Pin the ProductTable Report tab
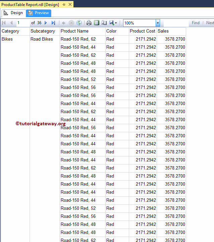The height and width of the screenshot is (242, 214). 64,5
